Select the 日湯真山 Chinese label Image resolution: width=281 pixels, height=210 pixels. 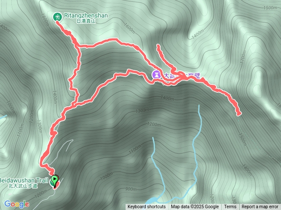[86, 21]
